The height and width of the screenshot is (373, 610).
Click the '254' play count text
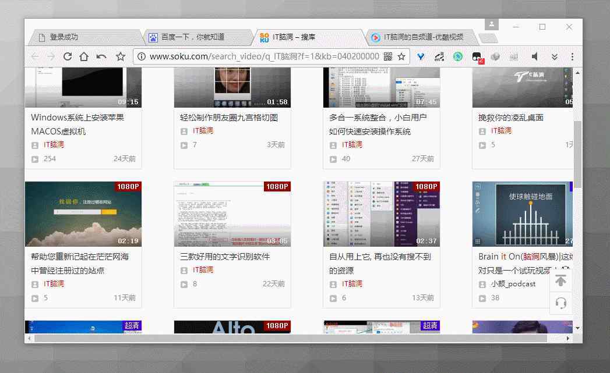[x=50, y=159]
